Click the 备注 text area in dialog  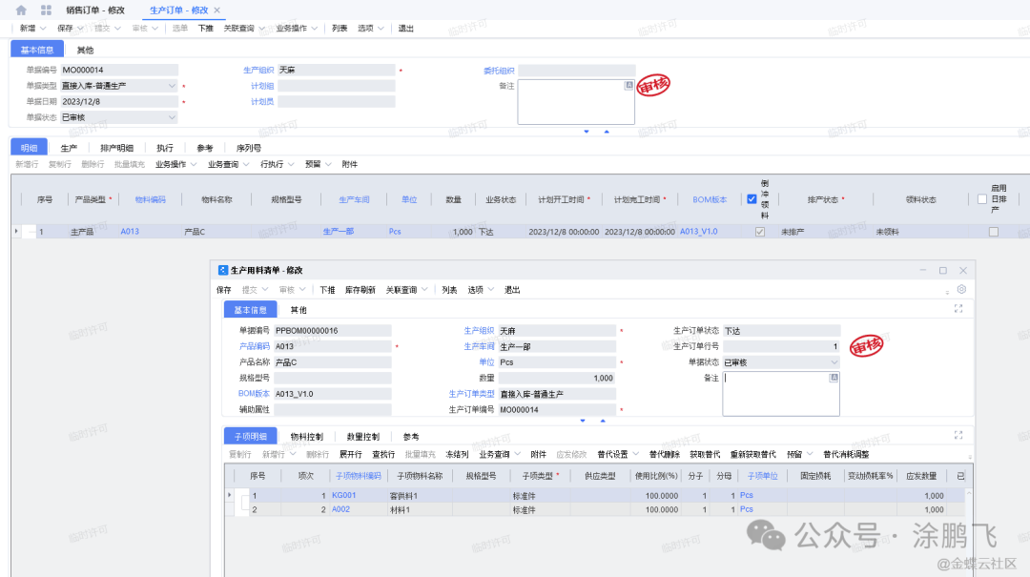click(x=777, y=395)
